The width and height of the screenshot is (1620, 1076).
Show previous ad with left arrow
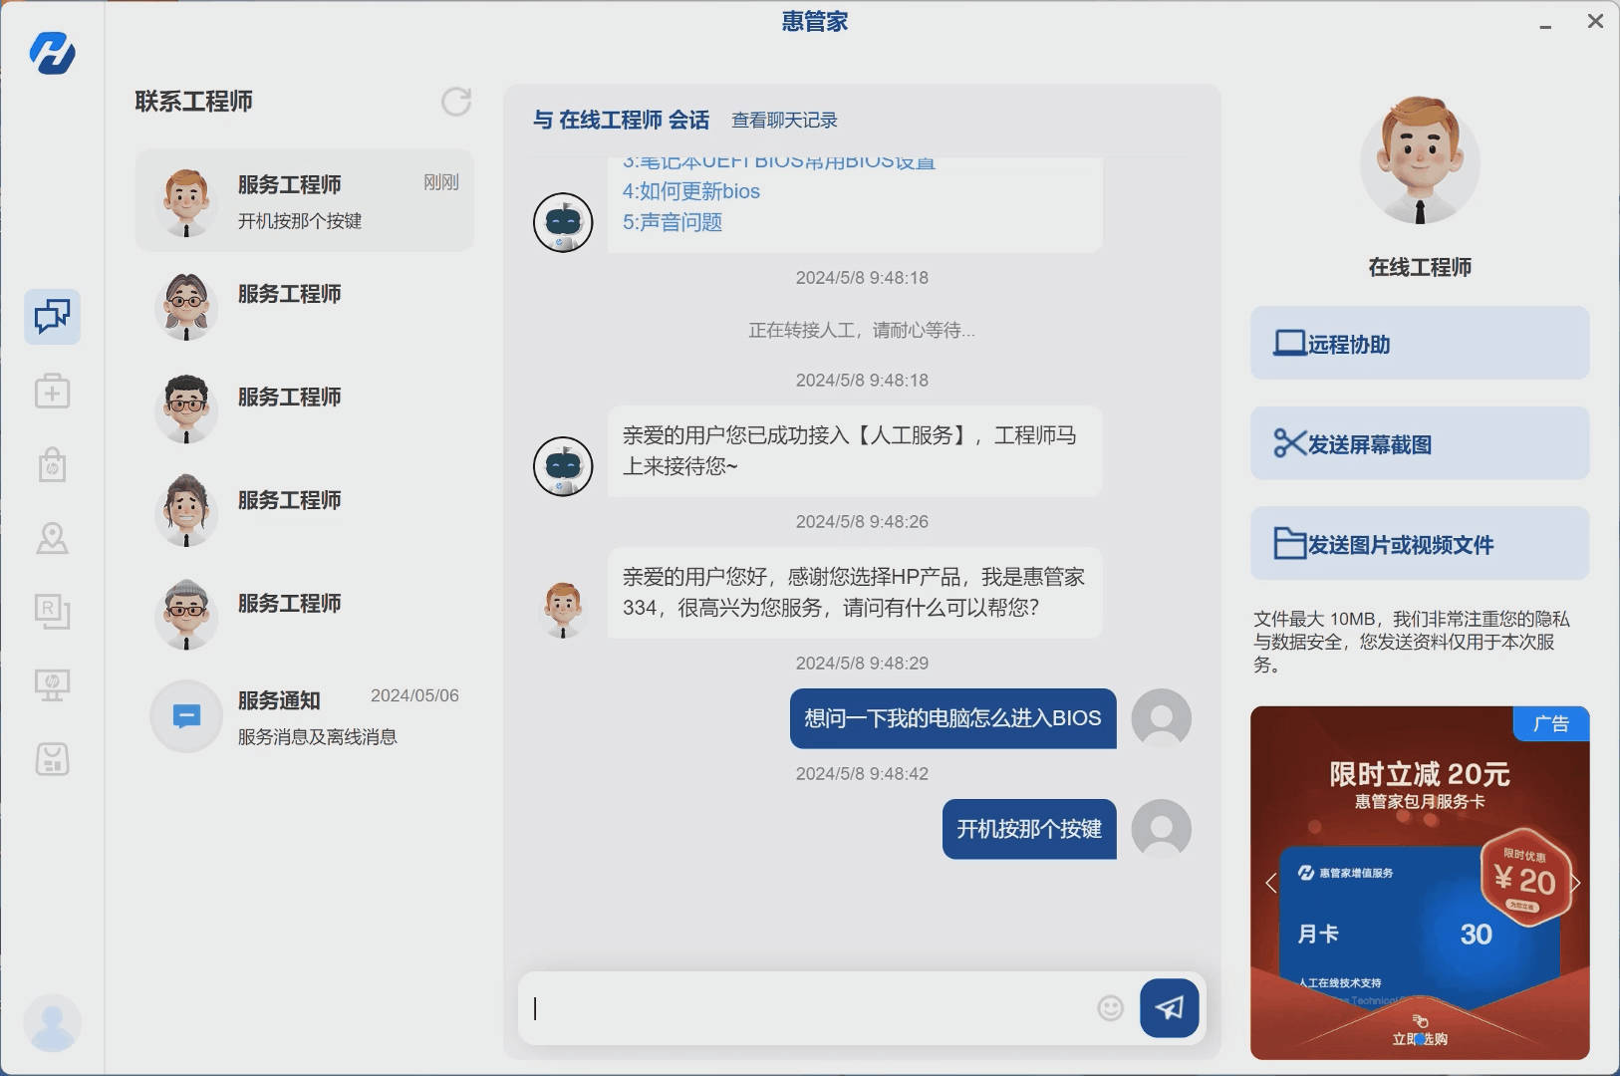[1270, 883]
